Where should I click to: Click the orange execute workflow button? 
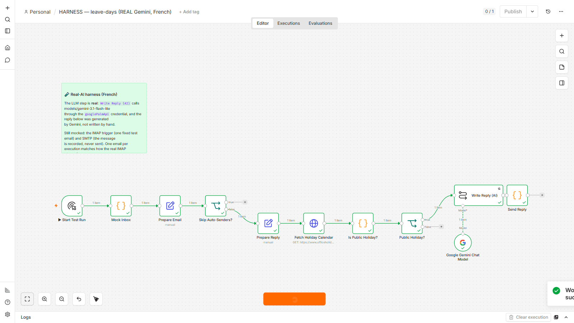tap(295, 299)
